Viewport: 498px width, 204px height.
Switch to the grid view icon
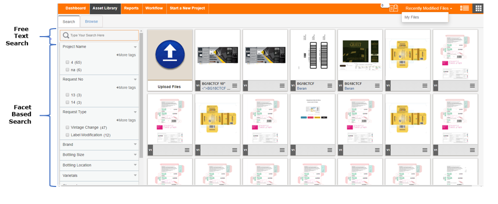(478, 8)
